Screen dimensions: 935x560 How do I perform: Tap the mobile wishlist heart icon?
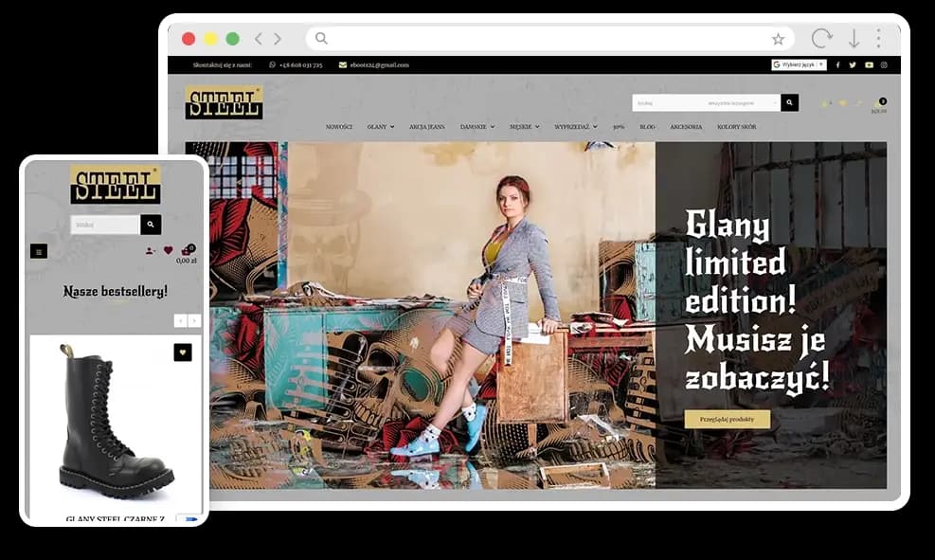(169, 251)
